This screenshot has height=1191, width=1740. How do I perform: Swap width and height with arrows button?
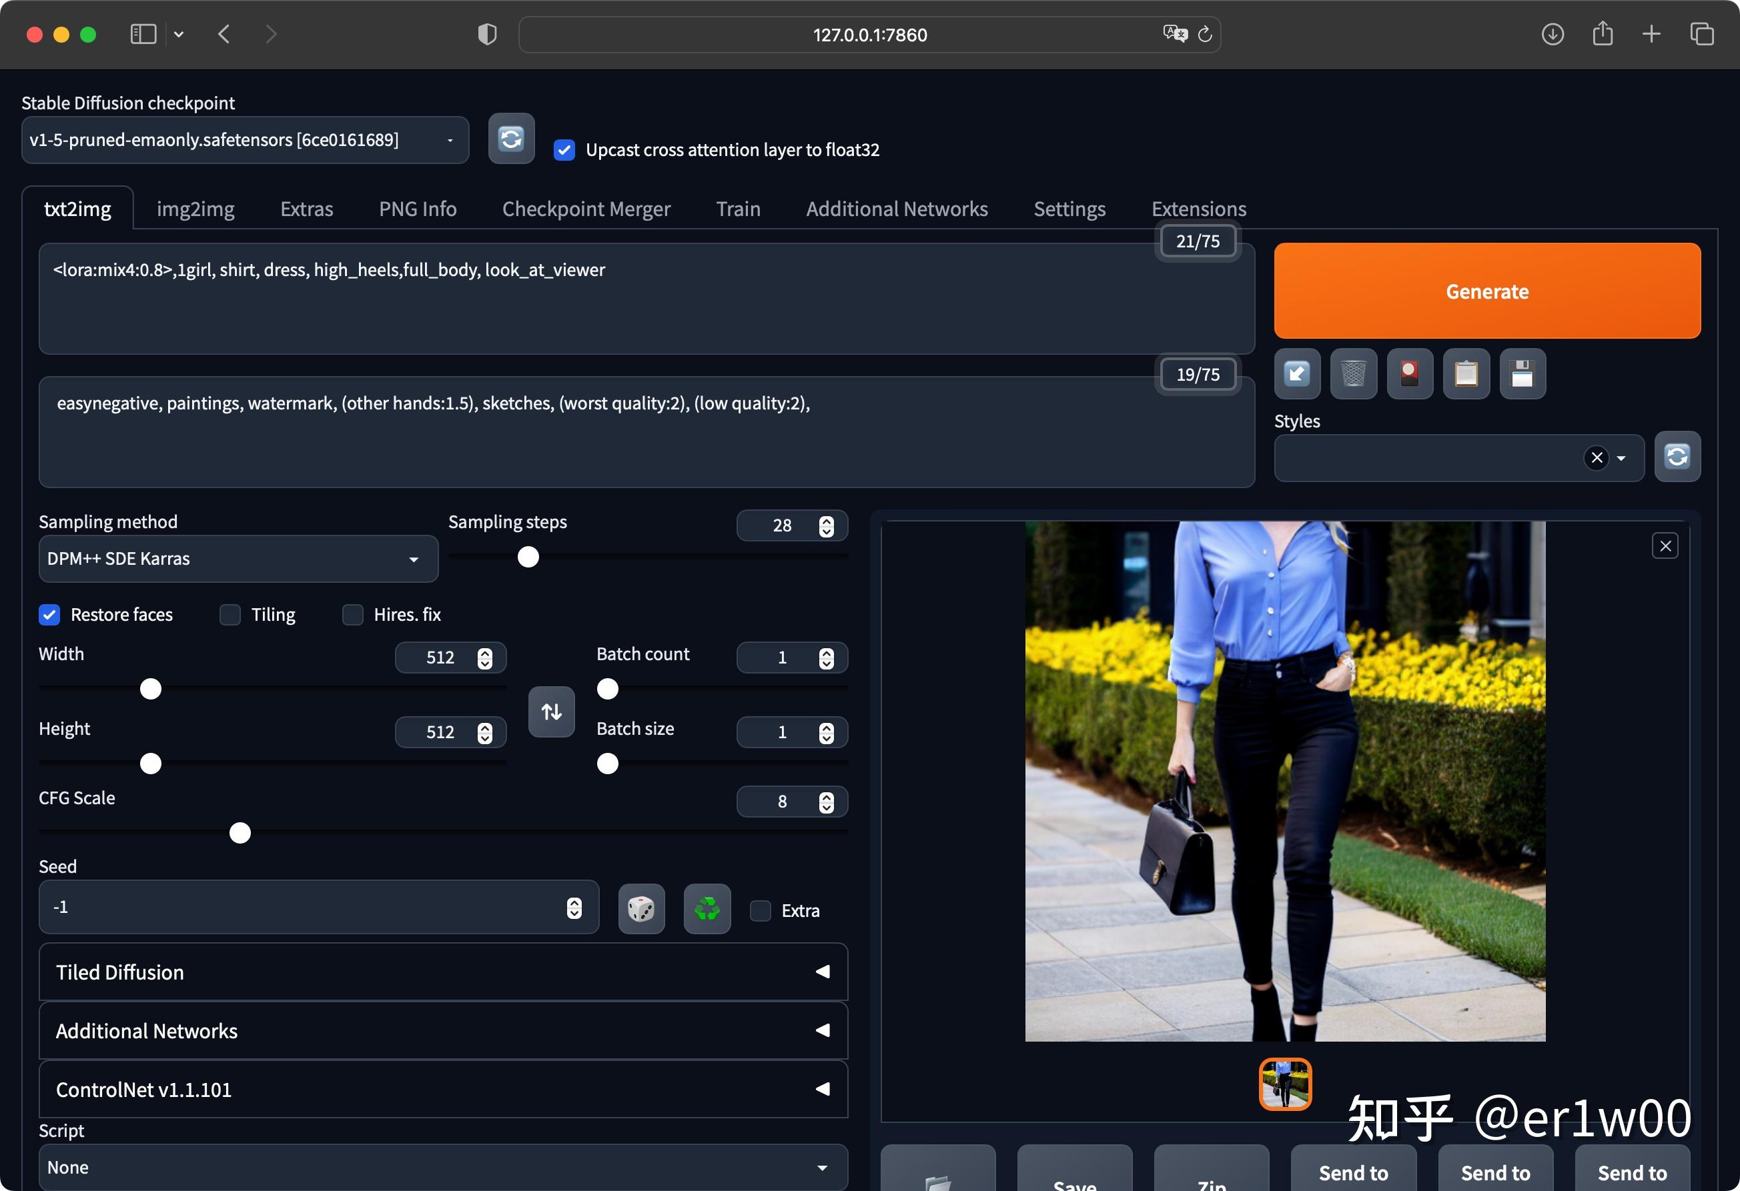(551, 712)
